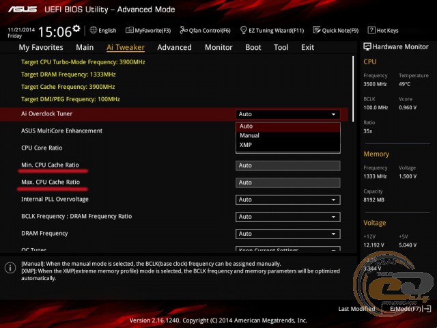Click the English language button
The image size is (437, 328).
tap(103, 30)
